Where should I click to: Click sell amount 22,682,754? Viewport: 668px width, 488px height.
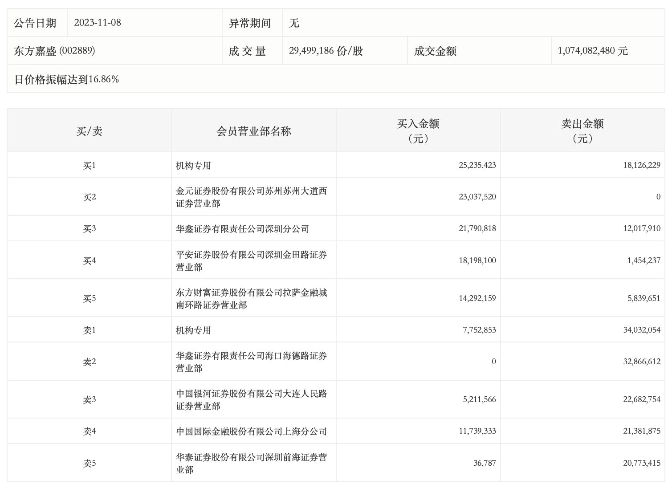(x=642, y=399)
